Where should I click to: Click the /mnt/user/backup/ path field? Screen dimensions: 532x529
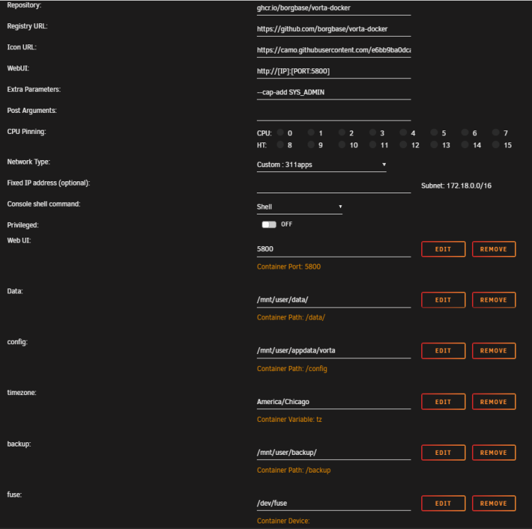coord(334,453)
